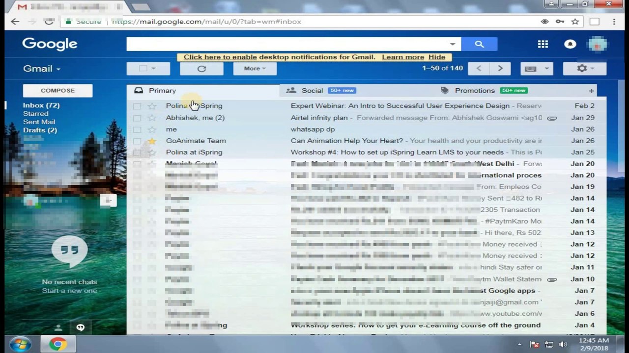The width and height of the screenshot is (629, 353).
Task: Open the Google apps grid icon
Action: point(543,44)
